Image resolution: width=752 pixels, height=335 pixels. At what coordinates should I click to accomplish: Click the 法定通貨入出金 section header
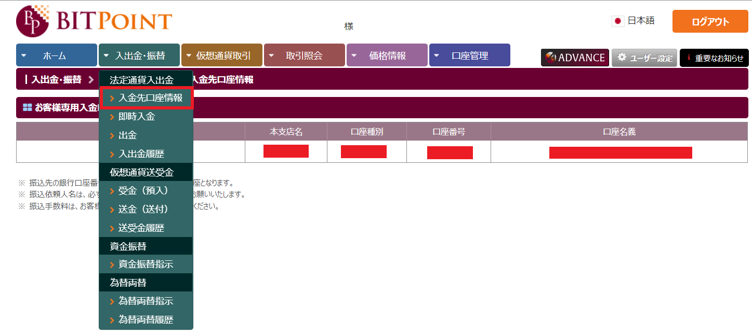pos(146,80)
